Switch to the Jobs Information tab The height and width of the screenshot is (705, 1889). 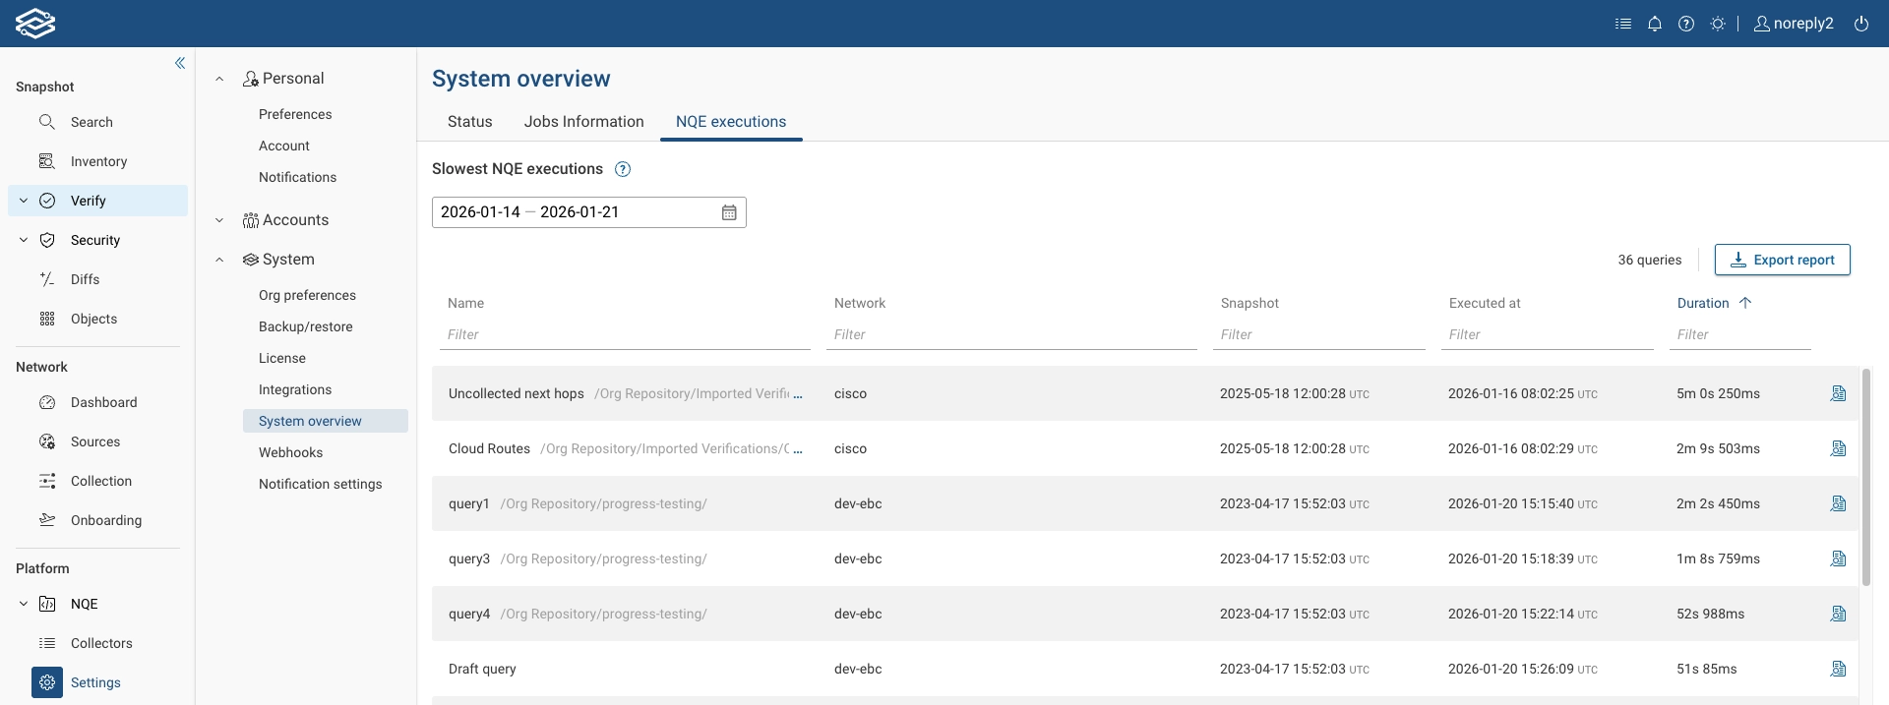[583, 122]
